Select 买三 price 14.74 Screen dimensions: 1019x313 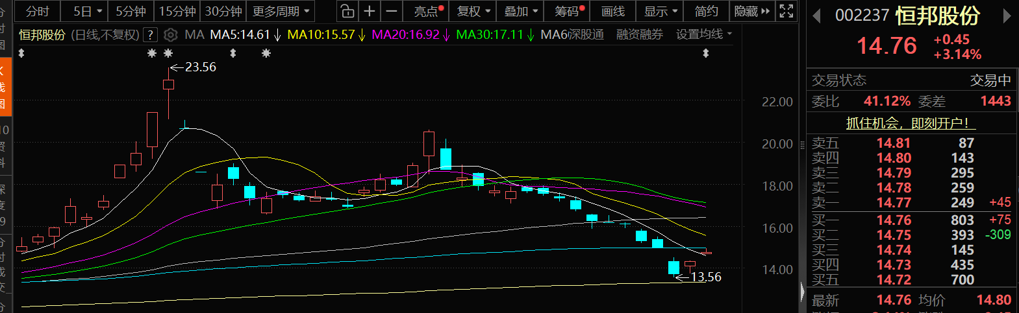click(894, 250)
